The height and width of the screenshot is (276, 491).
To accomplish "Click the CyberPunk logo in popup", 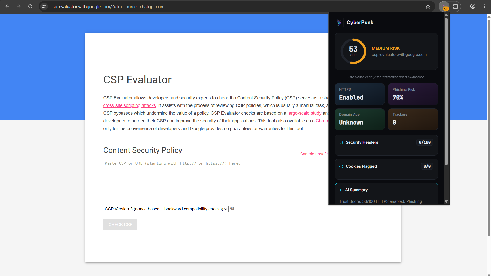I will tap(339, 22).
